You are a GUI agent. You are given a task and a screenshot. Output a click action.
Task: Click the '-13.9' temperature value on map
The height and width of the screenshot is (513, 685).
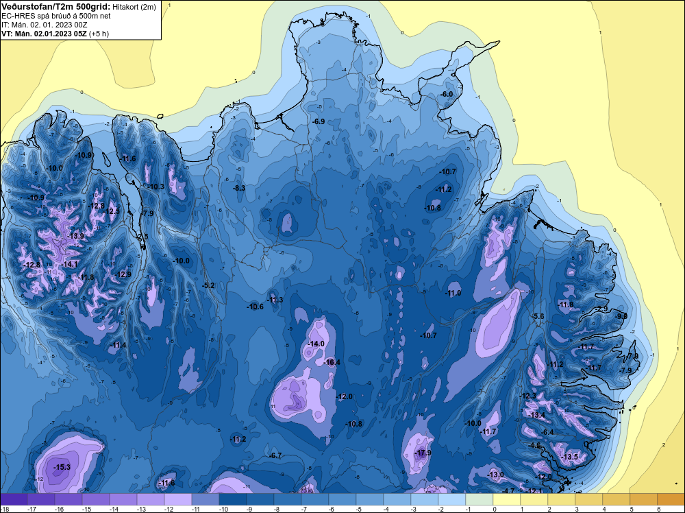75,236
